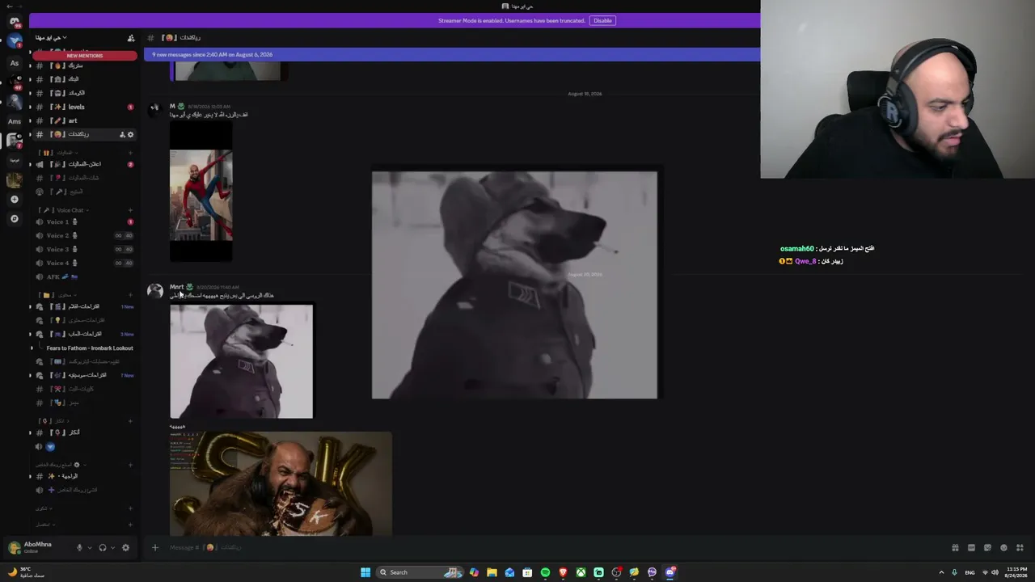Open the ENG language indicator in tray
This screenshot has width=1035, height=582.
coord(970,572)
